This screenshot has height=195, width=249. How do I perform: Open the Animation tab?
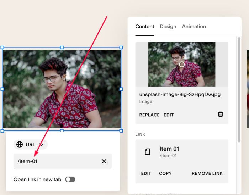point(194,27)
